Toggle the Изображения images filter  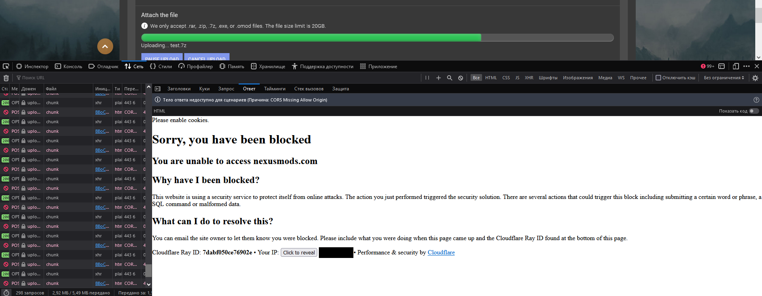click(x=578, y=78)
